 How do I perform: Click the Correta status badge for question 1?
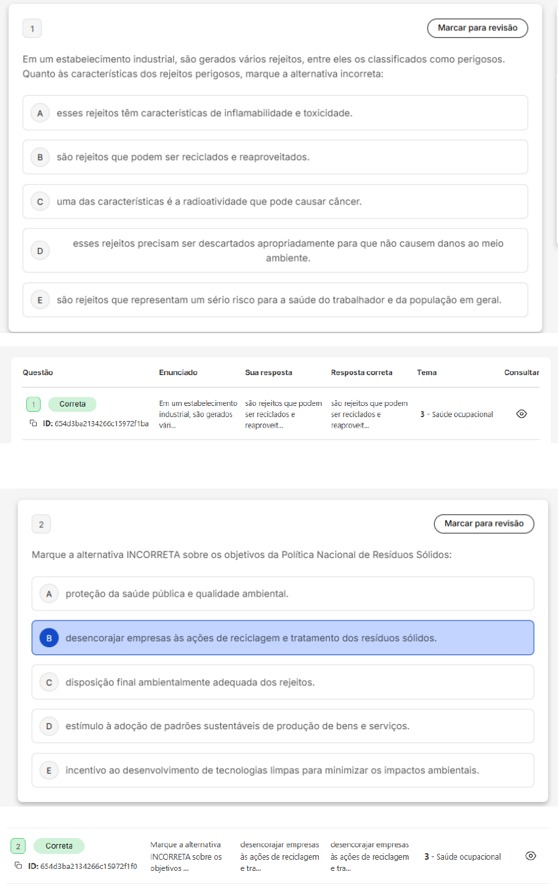(x=72, y=404)
